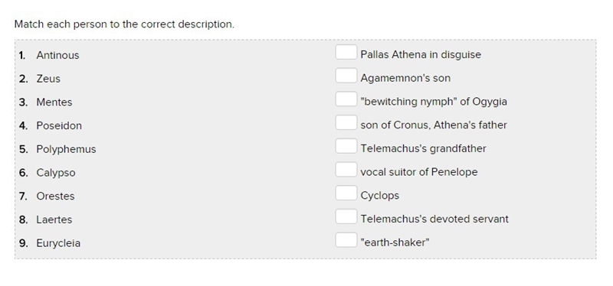The width and height of the screenshot is (613, 286).
Task: Select the Mentes name item
Action: click(54, 102)
